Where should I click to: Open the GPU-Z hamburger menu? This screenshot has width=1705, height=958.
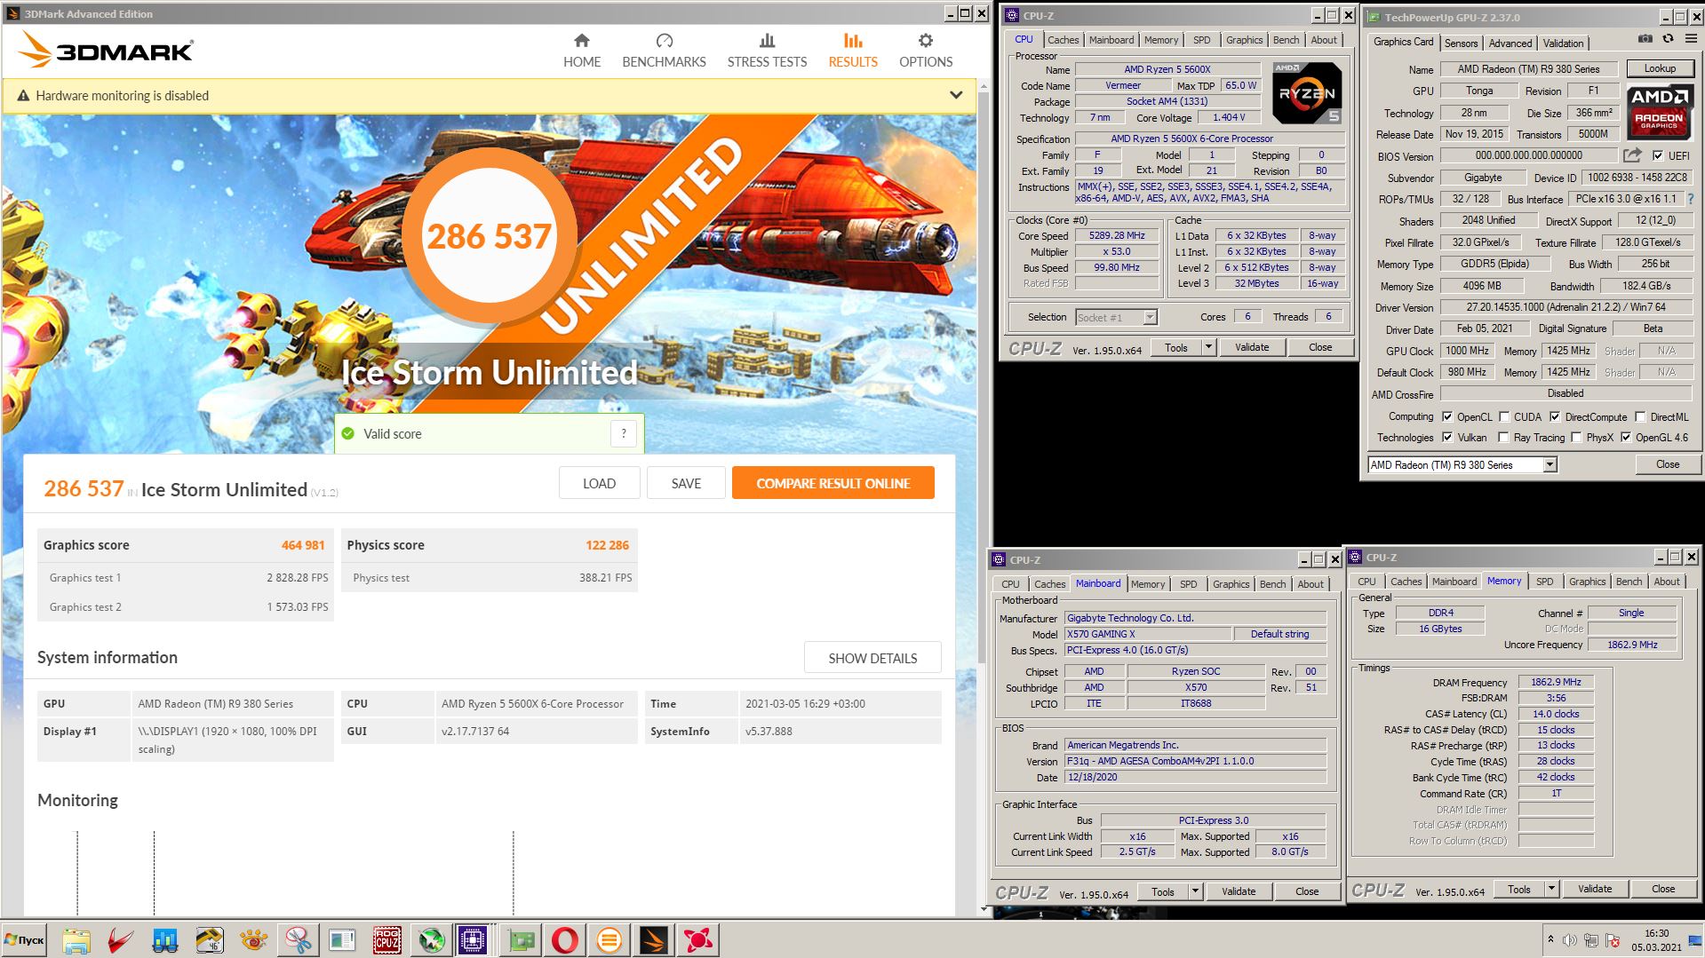click(1690, 39)
